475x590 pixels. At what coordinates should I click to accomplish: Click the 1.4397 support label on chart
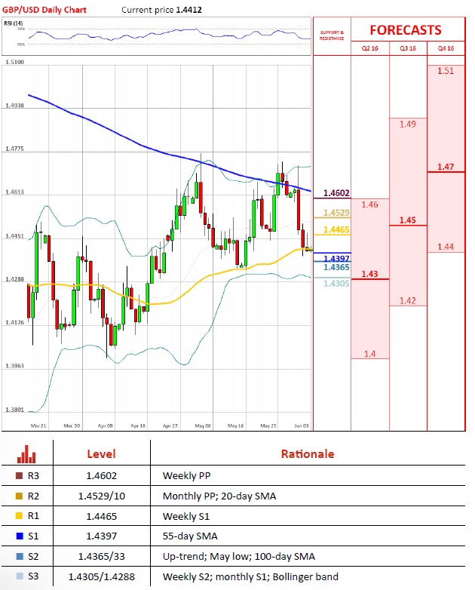click(336, 259)
